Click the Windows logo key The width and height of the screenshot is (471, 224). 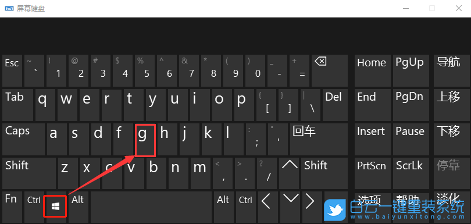coord(56,207)
